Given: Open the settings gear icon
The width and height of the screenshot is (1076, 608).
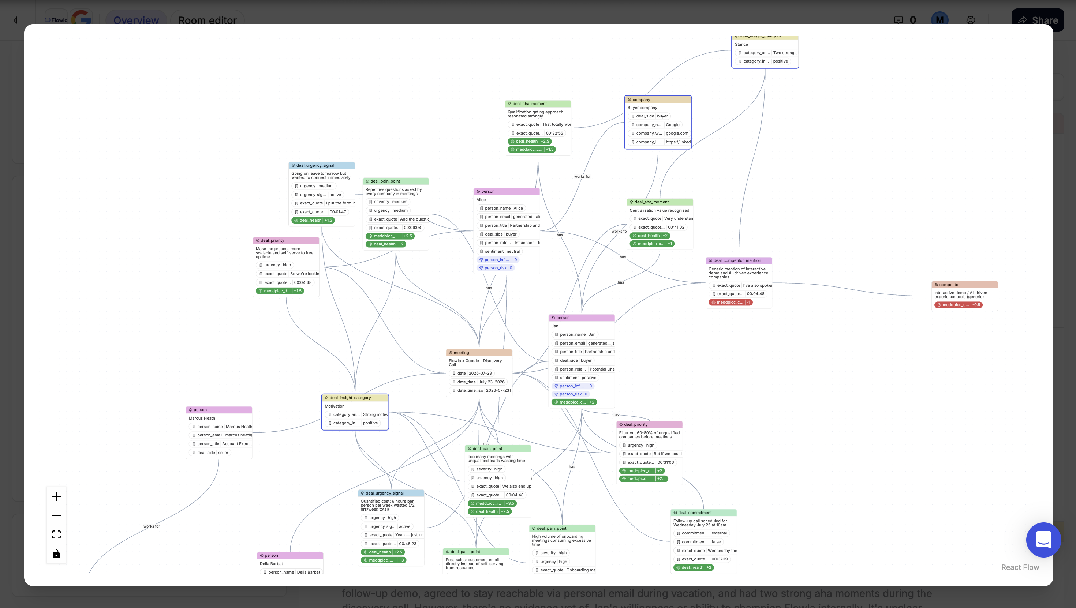Looking at the screenshot, I should (970, 20).
